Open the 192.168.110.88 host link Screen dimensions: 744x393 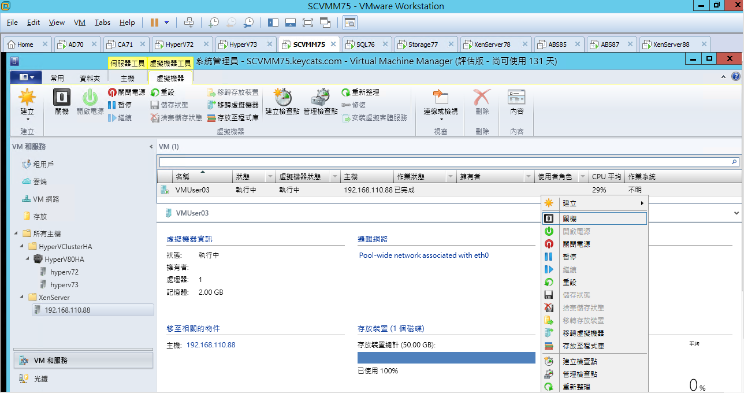211,345
